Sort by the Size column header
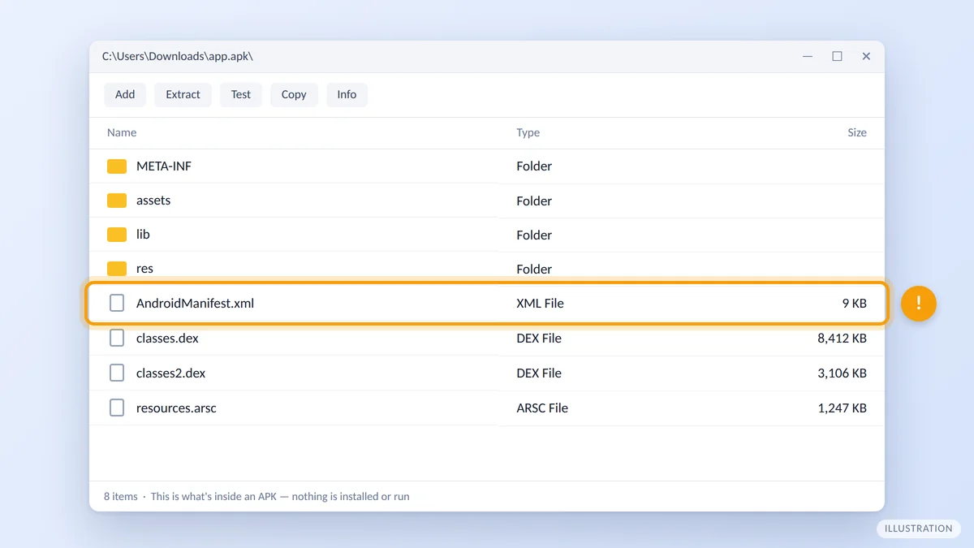The image size is (974, 548). pyautogui.click(x=857, y=132)
